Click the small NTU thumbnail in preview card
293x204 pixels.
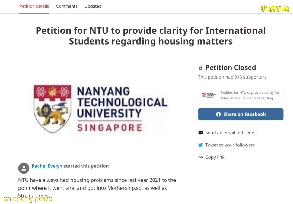pyautogui.click(x=209, y=95)
